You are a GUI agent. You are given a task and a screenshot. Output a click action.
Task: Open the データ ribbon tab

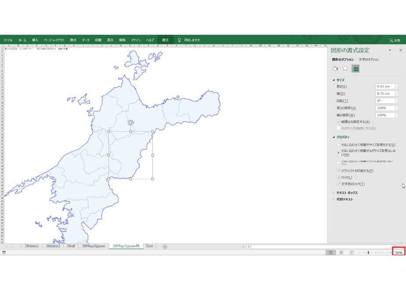(86, 40)
